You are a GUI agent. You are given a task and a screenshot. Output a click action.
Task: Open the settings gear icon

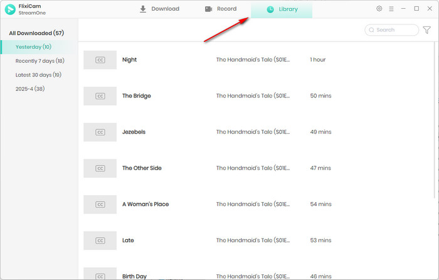pyautogui.click(x=379, y=8)
